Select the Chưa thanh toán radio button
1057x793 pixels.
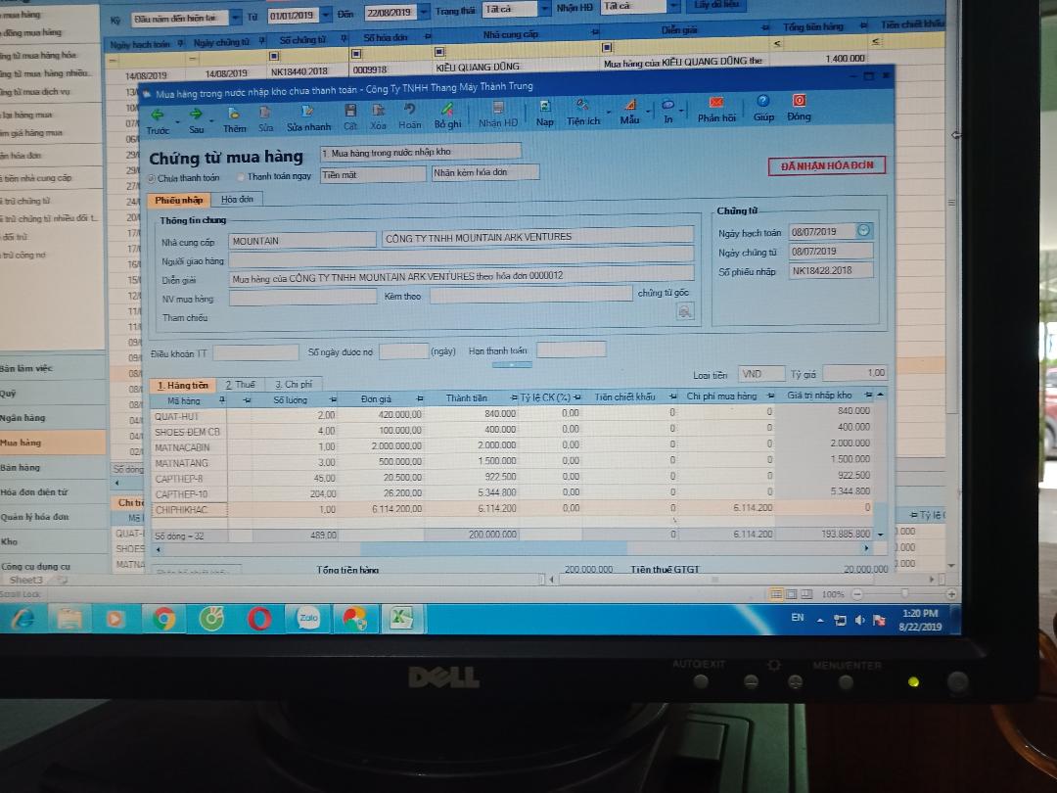click(x=152, y=178)
